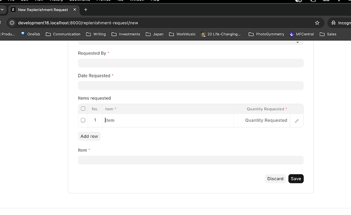The image size is (351, 215).
Task: Click the Item cell in row 1
Action: click(168, 120)
